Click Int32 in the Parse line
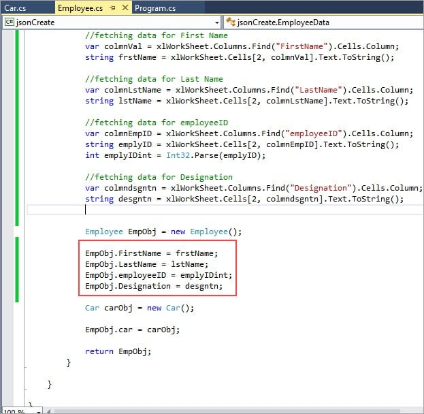 coord(178,155)
